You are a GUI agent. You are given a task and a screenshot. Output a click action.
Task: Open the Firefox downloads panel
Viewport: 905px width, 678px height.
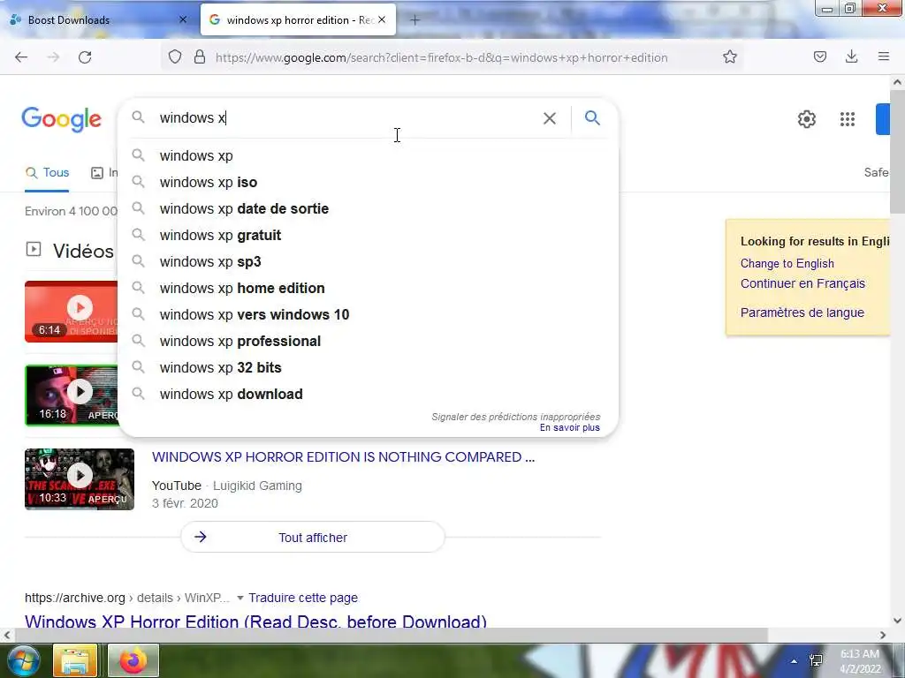pyautogui.click(x=851, y=57)
